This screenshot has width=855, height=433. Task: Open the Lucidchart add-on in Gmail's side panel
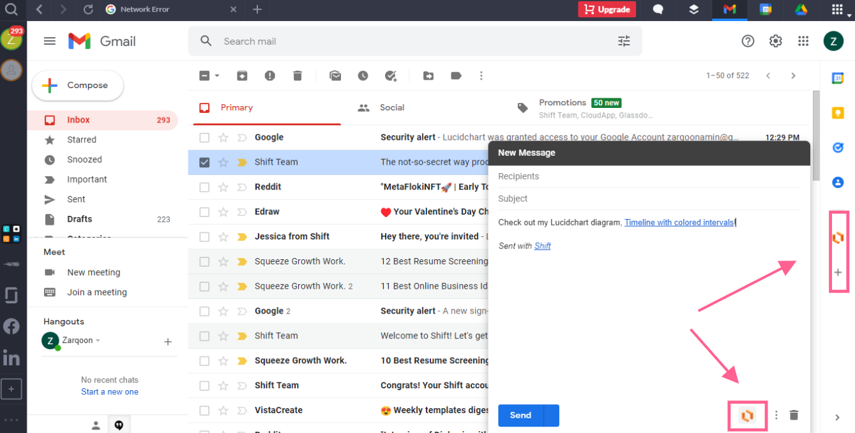[x=838, y=238]
